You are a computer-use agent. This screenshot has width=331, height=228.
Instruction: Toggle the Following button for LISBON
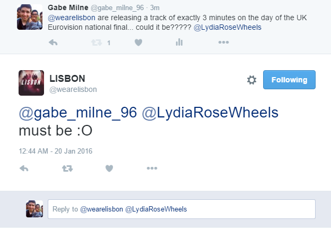pyautogui.click(x=289, y=80)
